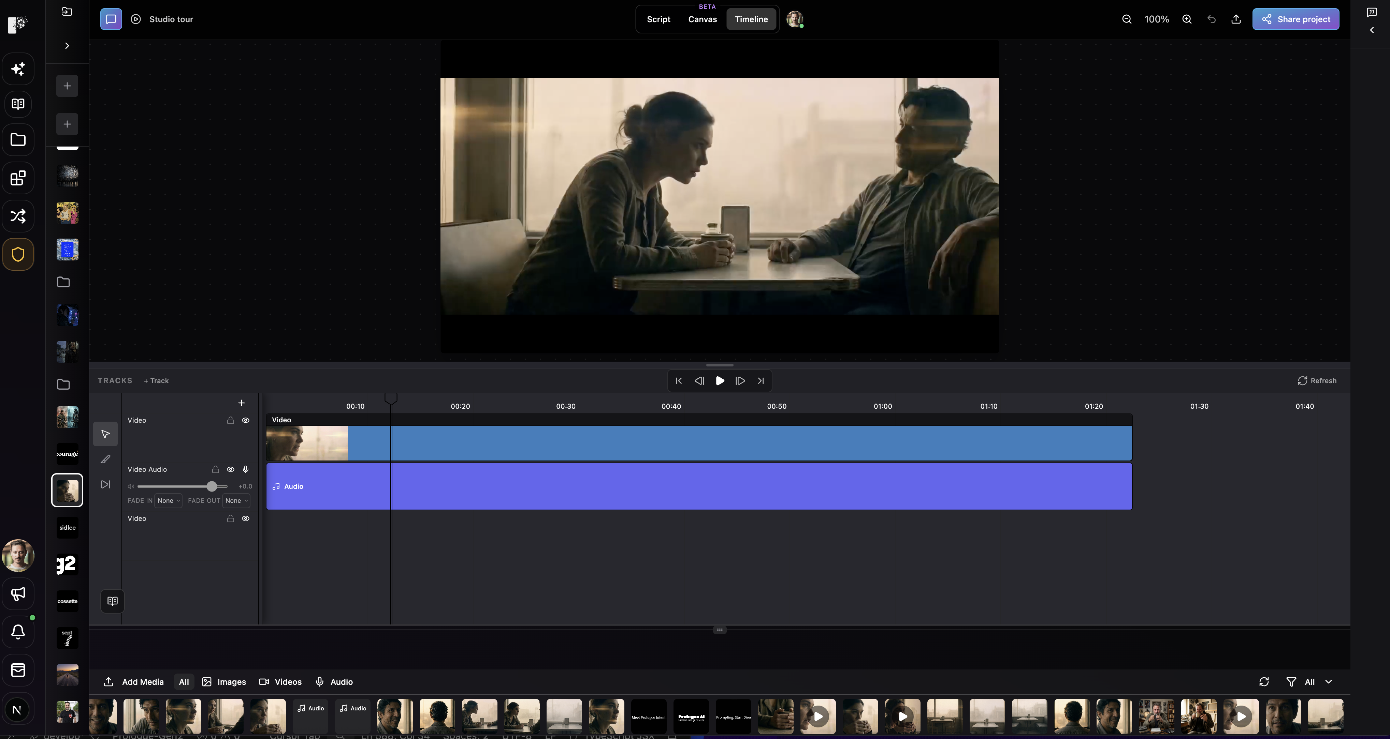Filter media by Images
The height and width of the screenshot is (739, 1390).
tap(224, 682)
